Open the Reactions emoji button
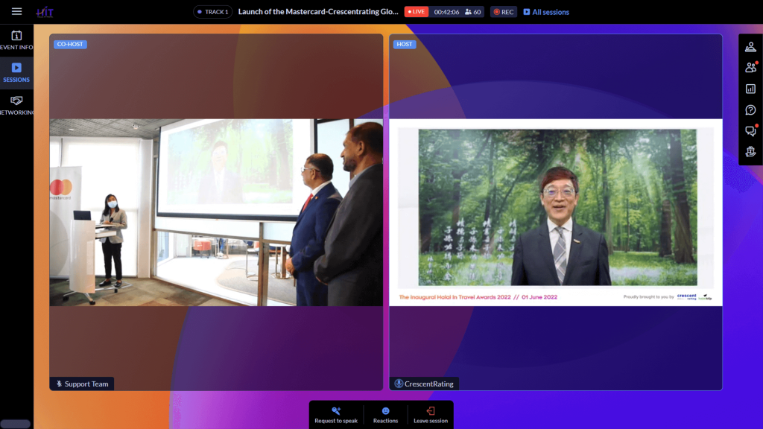763x429 pixels. click(x=385, y=415)
